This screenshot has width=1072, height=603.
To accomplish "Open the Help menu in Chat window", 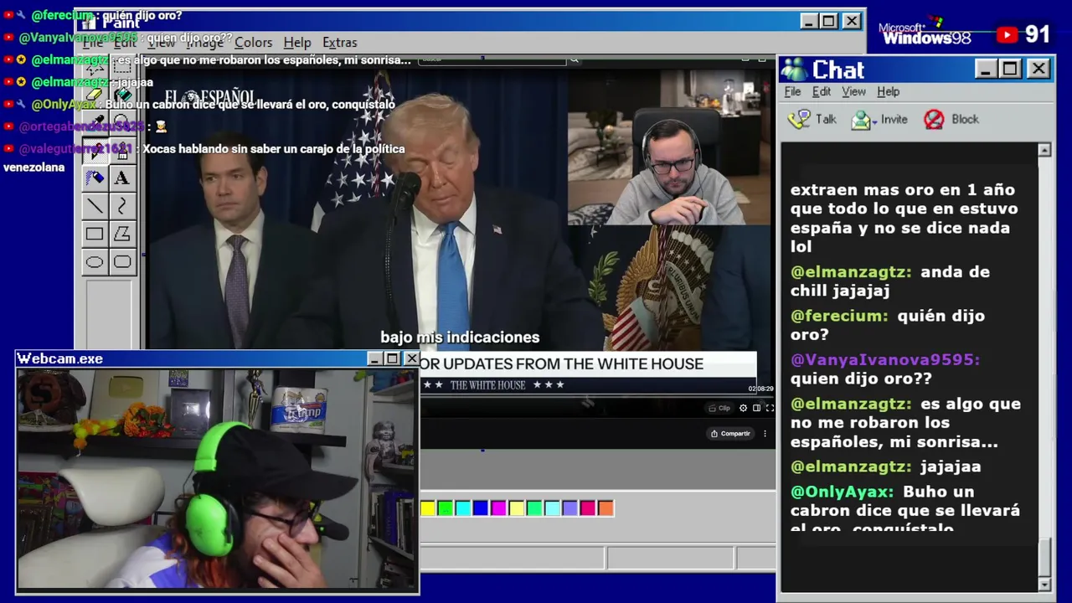I will pos(888,91).
